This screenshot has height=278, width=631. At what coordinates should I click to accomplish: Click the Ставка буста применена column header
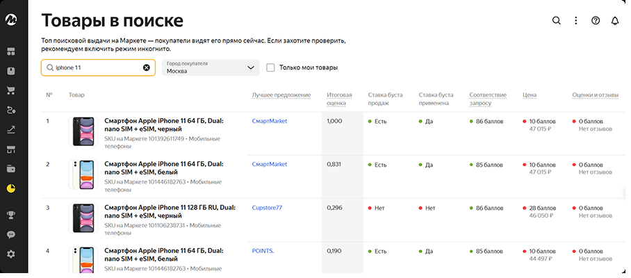(436, 99)
